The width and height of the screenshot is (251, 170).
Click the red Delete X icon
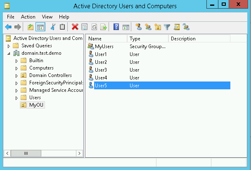point(75,27)
